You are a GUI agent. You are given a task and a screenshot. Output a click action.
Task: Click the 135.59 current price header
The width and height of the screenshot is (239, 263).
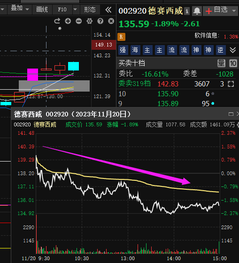134,24
